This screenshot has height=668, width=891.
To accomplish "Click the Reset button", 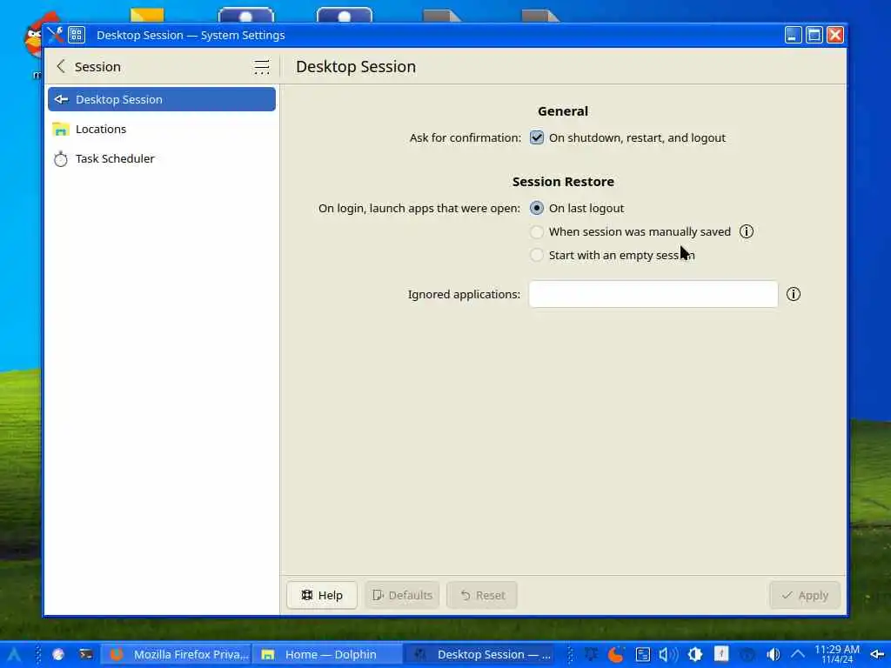I will [x=482, y=595].
